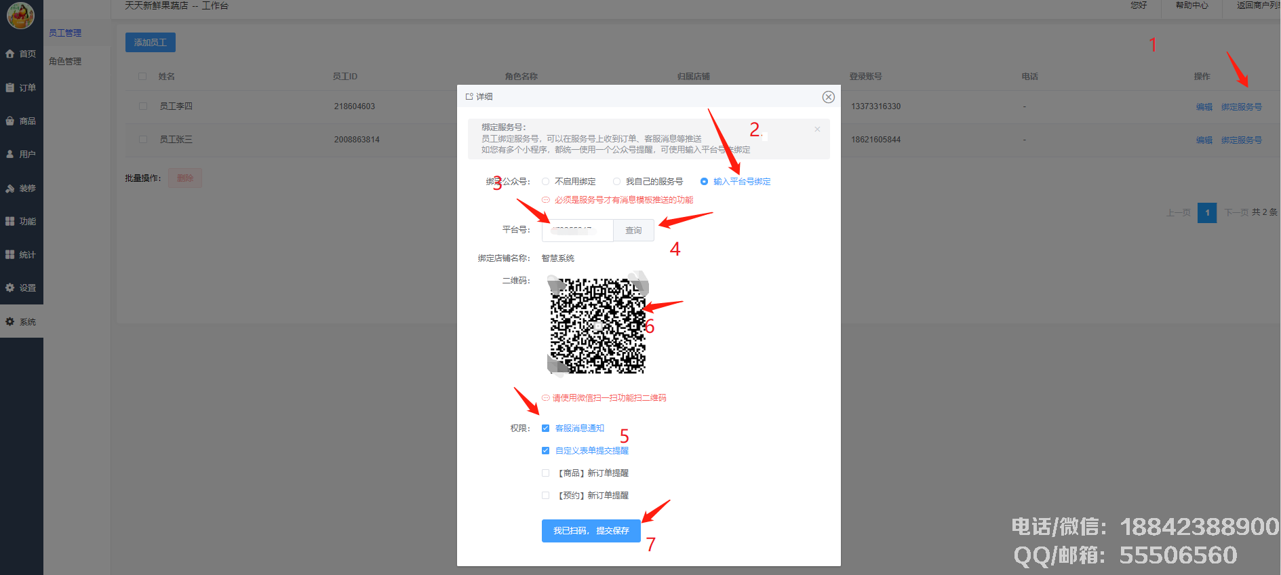This screenshot has height=575, width=1281.
Task: Click 编辑 link for 员工张三
Action: 1204,140
